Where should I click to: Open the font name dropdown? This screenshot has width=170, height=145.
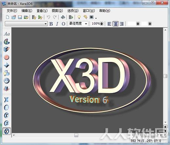click(x=46, y=24)
